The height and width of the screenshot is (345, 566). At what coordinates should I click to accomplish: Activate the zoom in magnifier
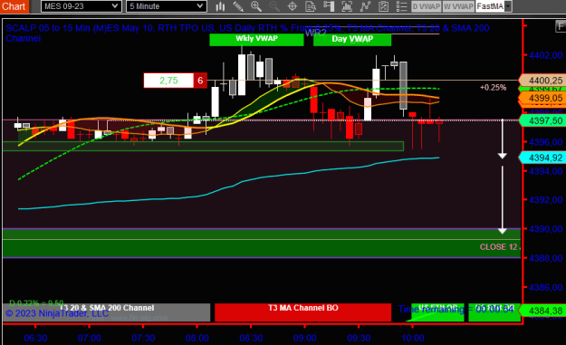tap(256, 6)
